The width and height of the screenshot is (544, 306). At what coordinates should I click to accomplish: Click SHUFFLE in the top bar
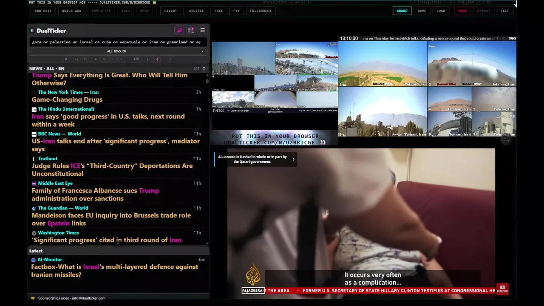click(x=196, y=11)
